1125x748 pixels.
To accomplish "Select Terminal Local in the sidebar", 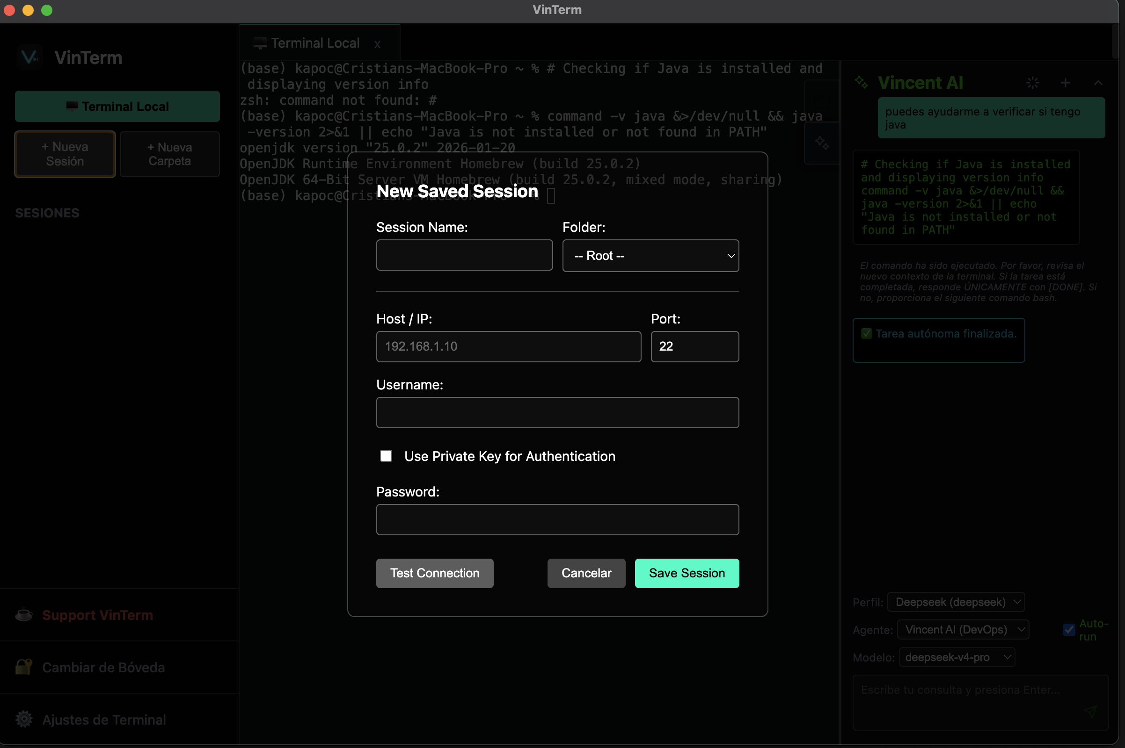I will point(117,107).
